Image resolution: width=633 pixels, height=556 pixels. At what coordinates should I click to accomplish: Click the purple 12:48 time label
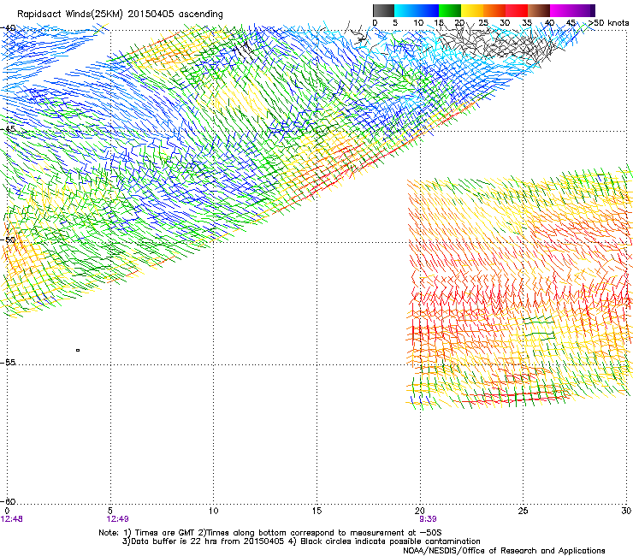(x=12, y=519)
